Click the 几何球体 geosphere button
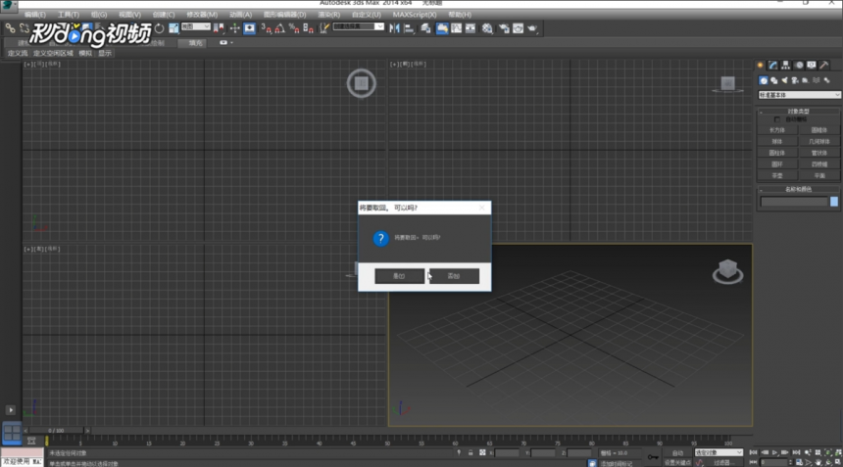The image size is (843, 467). (818, 141)
